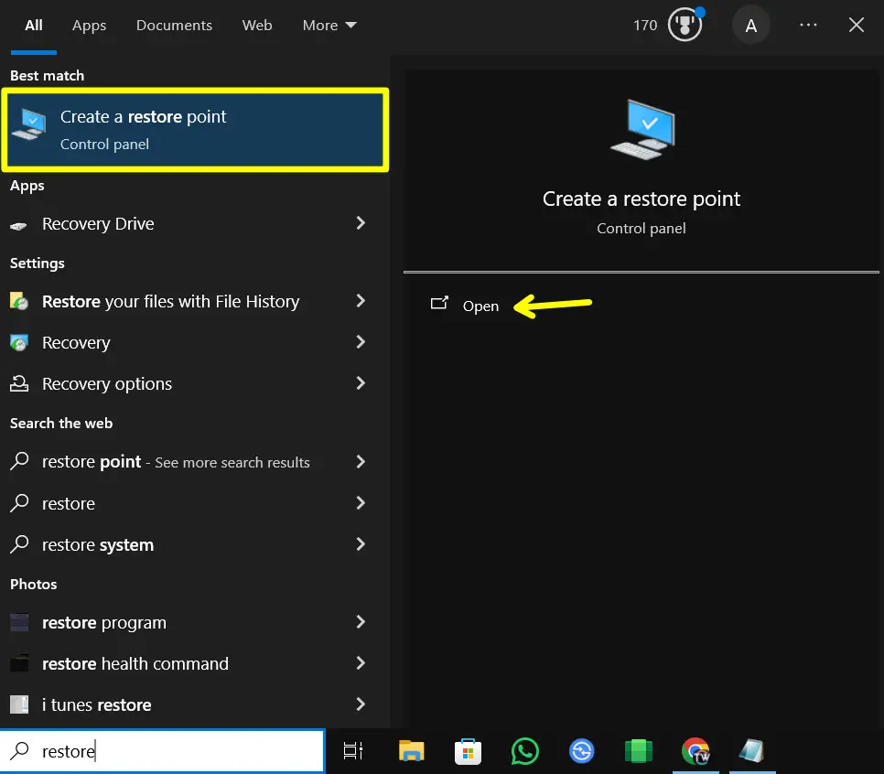Click the blue sync icon on taskbar
Image resolution: width=884 pixels, height=774 pixels.
coord(581,750)
